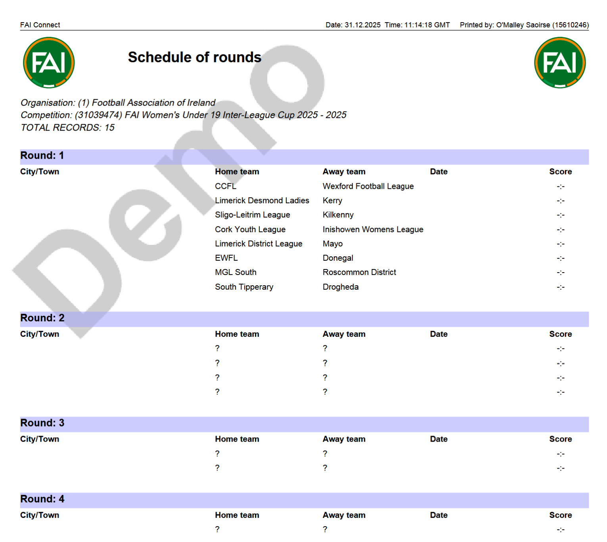Click the Sligo-Leitrim League entry

[252, 215]
